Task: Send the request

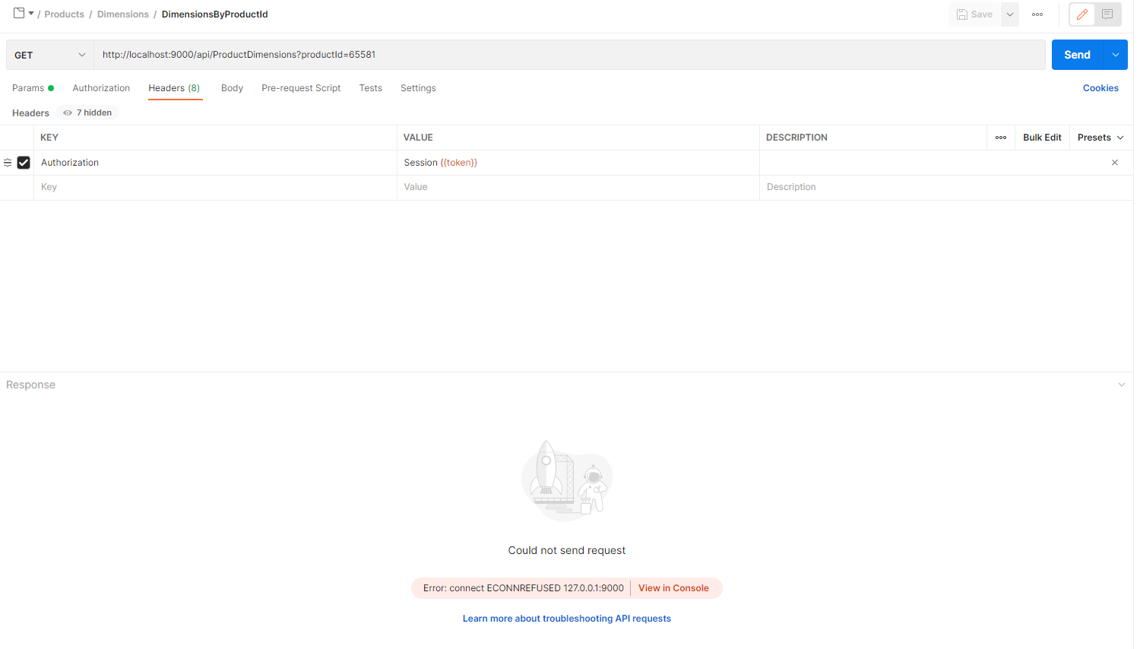Action: [x=1077, y=55]
